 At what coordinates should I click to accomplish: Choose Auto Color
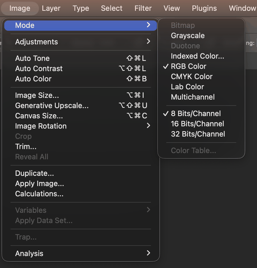point(81,79)
